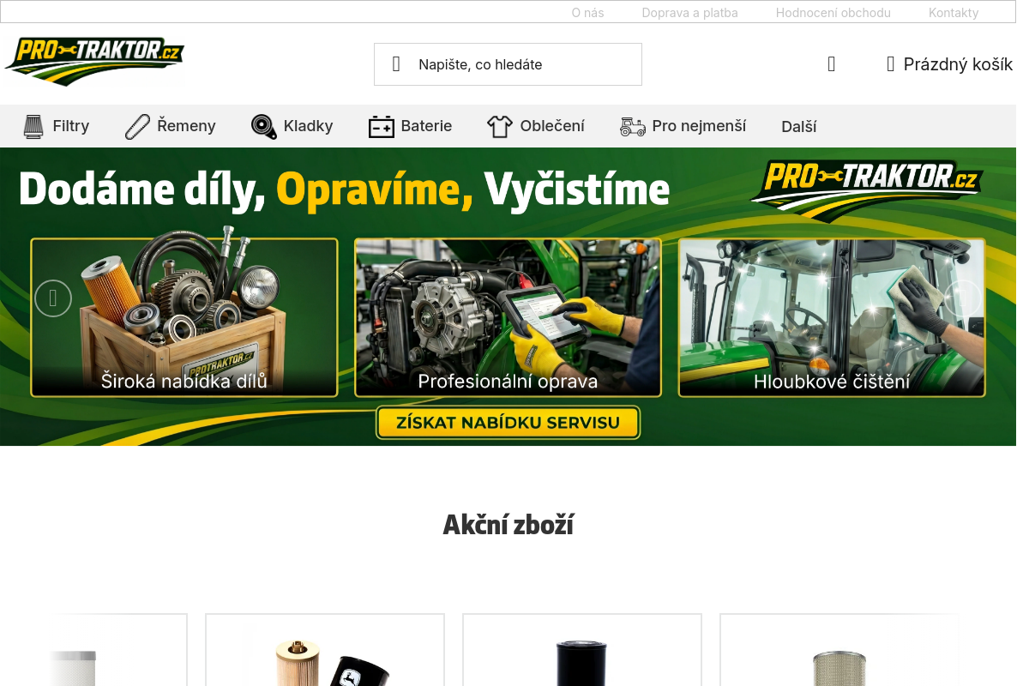Focus the Napište, co hledáte search field
Screen dimensions: 1029x686
[508, 64]
